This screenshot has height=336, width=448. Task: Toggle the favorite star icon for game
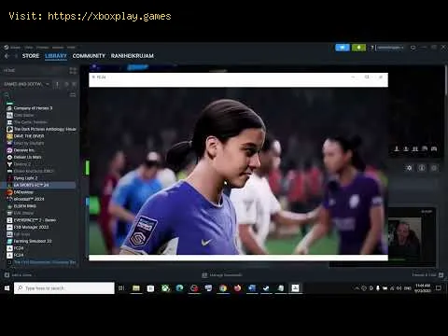[434, 168]
